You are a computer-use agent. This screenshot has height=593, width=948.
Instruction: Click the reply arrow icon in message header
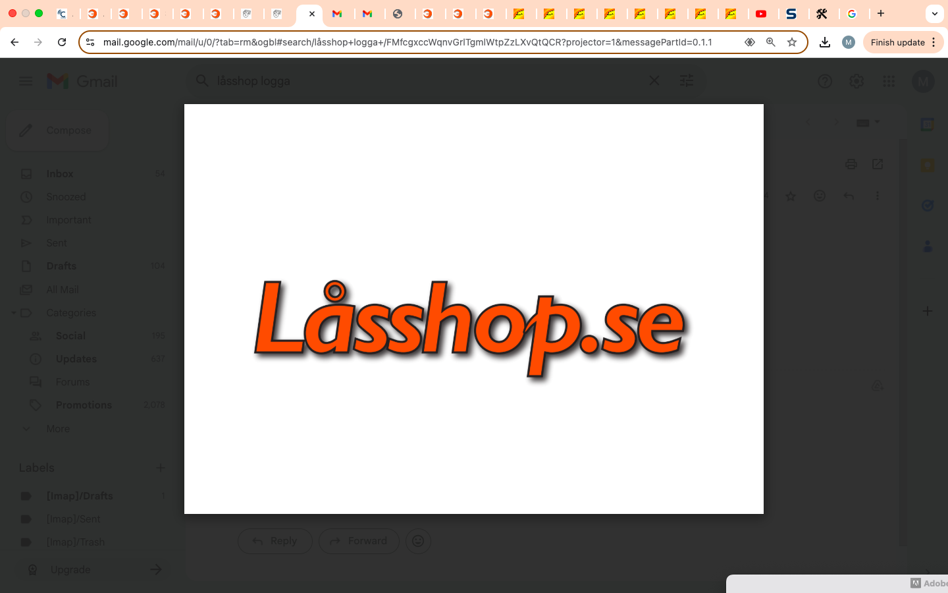(849, 196)
